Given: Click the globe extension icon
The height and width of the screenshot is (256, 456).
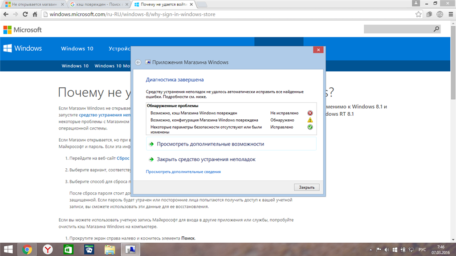Looking at the screenshot, I should tap(440, 14).
